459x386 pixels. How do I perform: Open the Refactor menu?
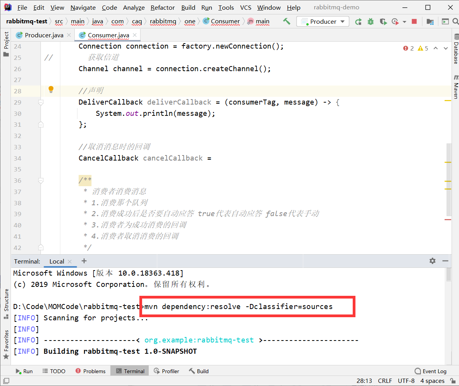(x=162, y=8)
